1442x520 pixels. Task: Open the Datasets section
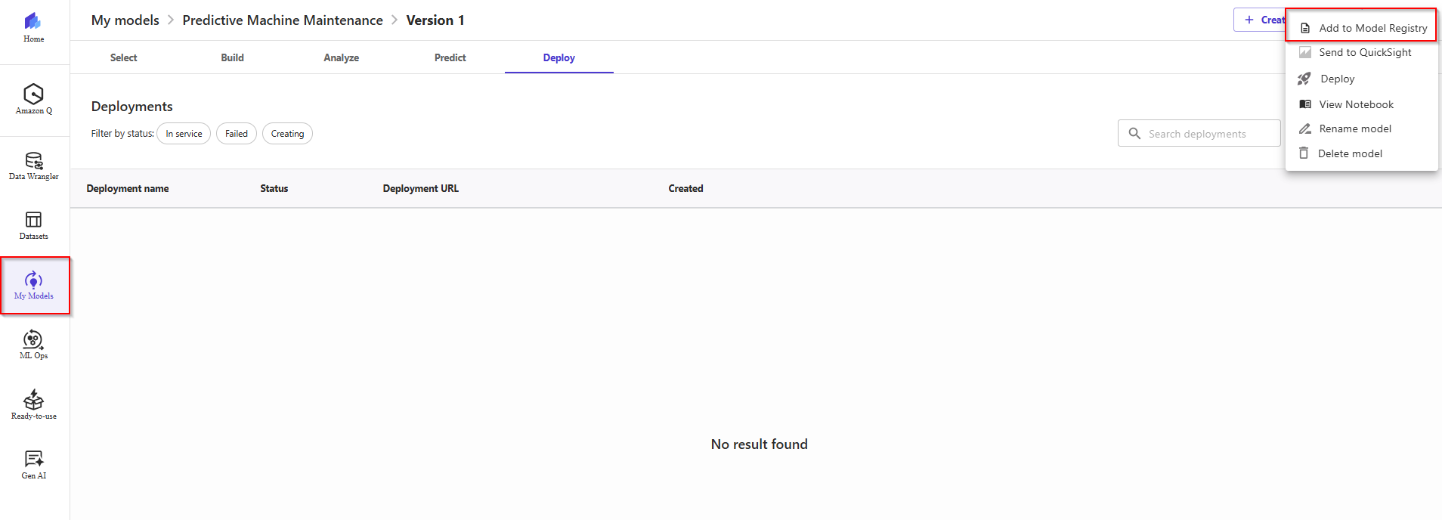point(33,225)
